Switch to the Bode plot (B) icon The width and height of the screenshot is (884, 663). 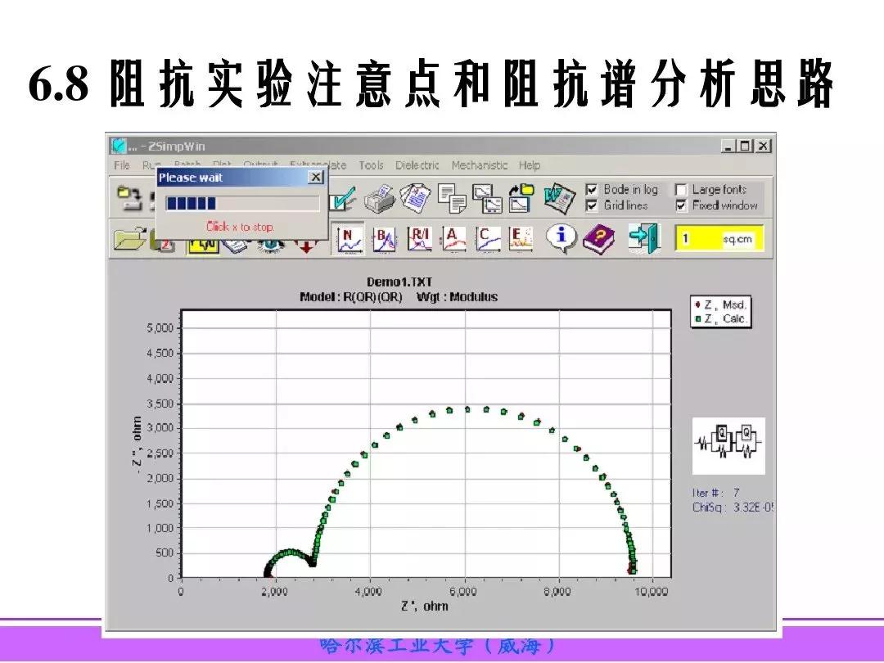point(385,238)
